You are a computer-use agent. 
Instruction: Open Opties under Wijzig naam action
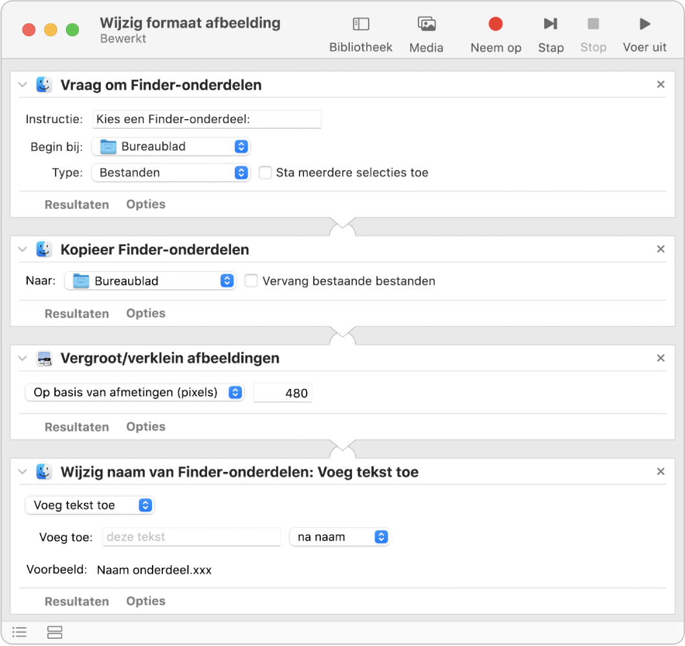pos(146,601)
